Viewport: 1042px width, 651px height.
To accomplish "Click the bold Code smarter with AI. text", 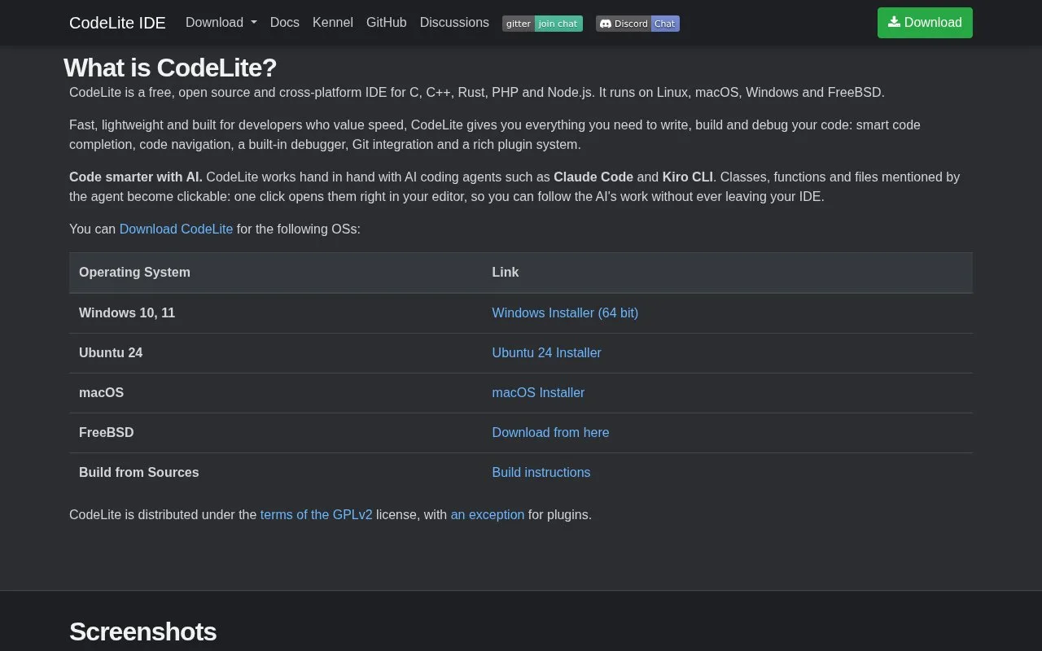I will (x=136, y=177).
